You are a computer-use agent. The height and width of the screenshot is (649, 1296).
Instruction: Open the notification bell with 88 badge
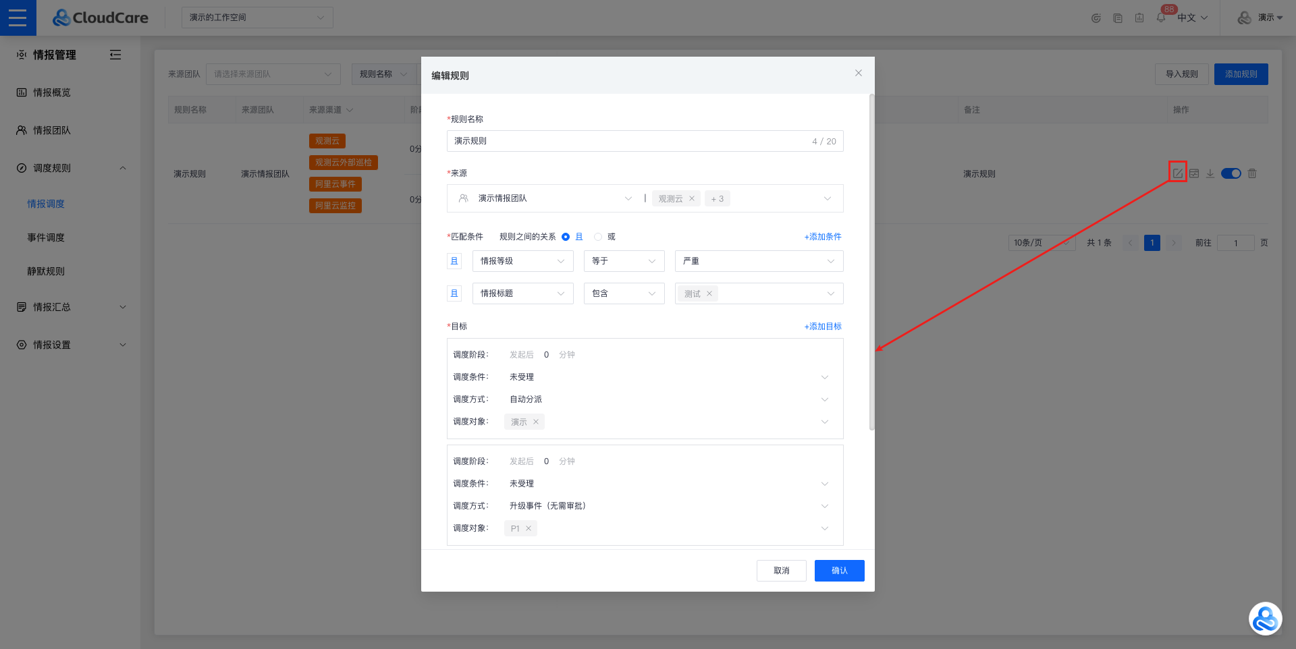[x=1161, y=18]
